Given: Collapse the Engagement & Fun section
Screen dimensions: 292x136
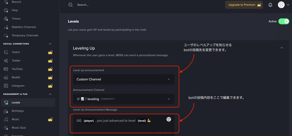Looking at the screenshot, I should 50,94.
